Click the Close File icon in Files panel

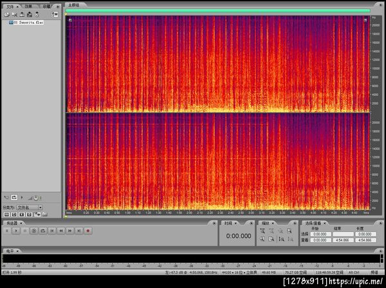(14, 15)
